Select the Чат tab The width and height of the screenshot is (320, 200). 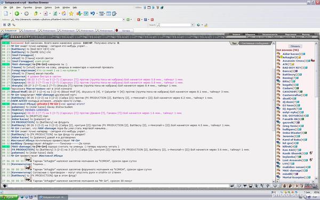(x=234, y=43)
